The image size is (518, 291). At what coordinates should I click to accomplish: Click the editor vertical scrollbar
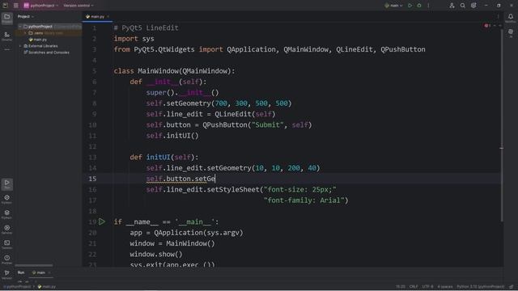502,125
